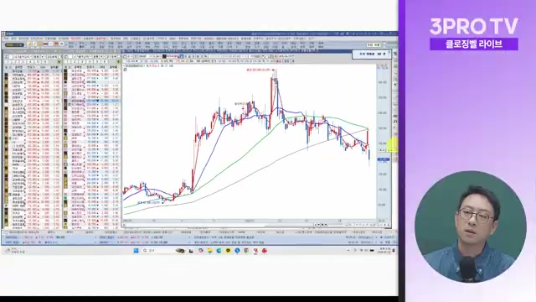536x302 pixels.
Task: Open the Windows Start menu
Action: [x=136, y=251]
